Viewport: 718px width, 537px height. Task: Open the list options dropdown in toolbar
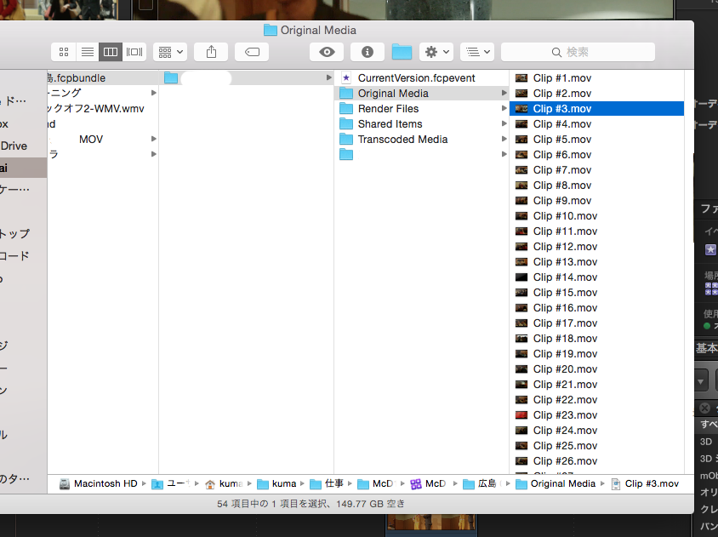click(x=477, y=52)
